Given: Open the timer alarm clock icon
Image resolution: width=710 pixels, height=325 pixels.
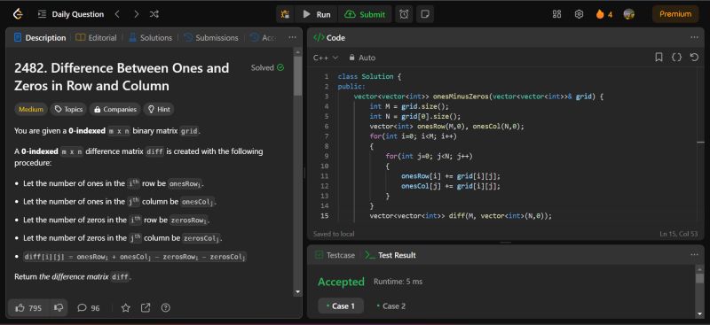Looking at the screenshot, I should coord(404,14).
